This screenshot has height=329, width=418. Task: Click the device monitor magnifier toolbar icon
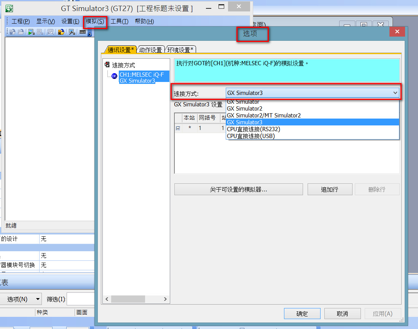coord(50,32)
